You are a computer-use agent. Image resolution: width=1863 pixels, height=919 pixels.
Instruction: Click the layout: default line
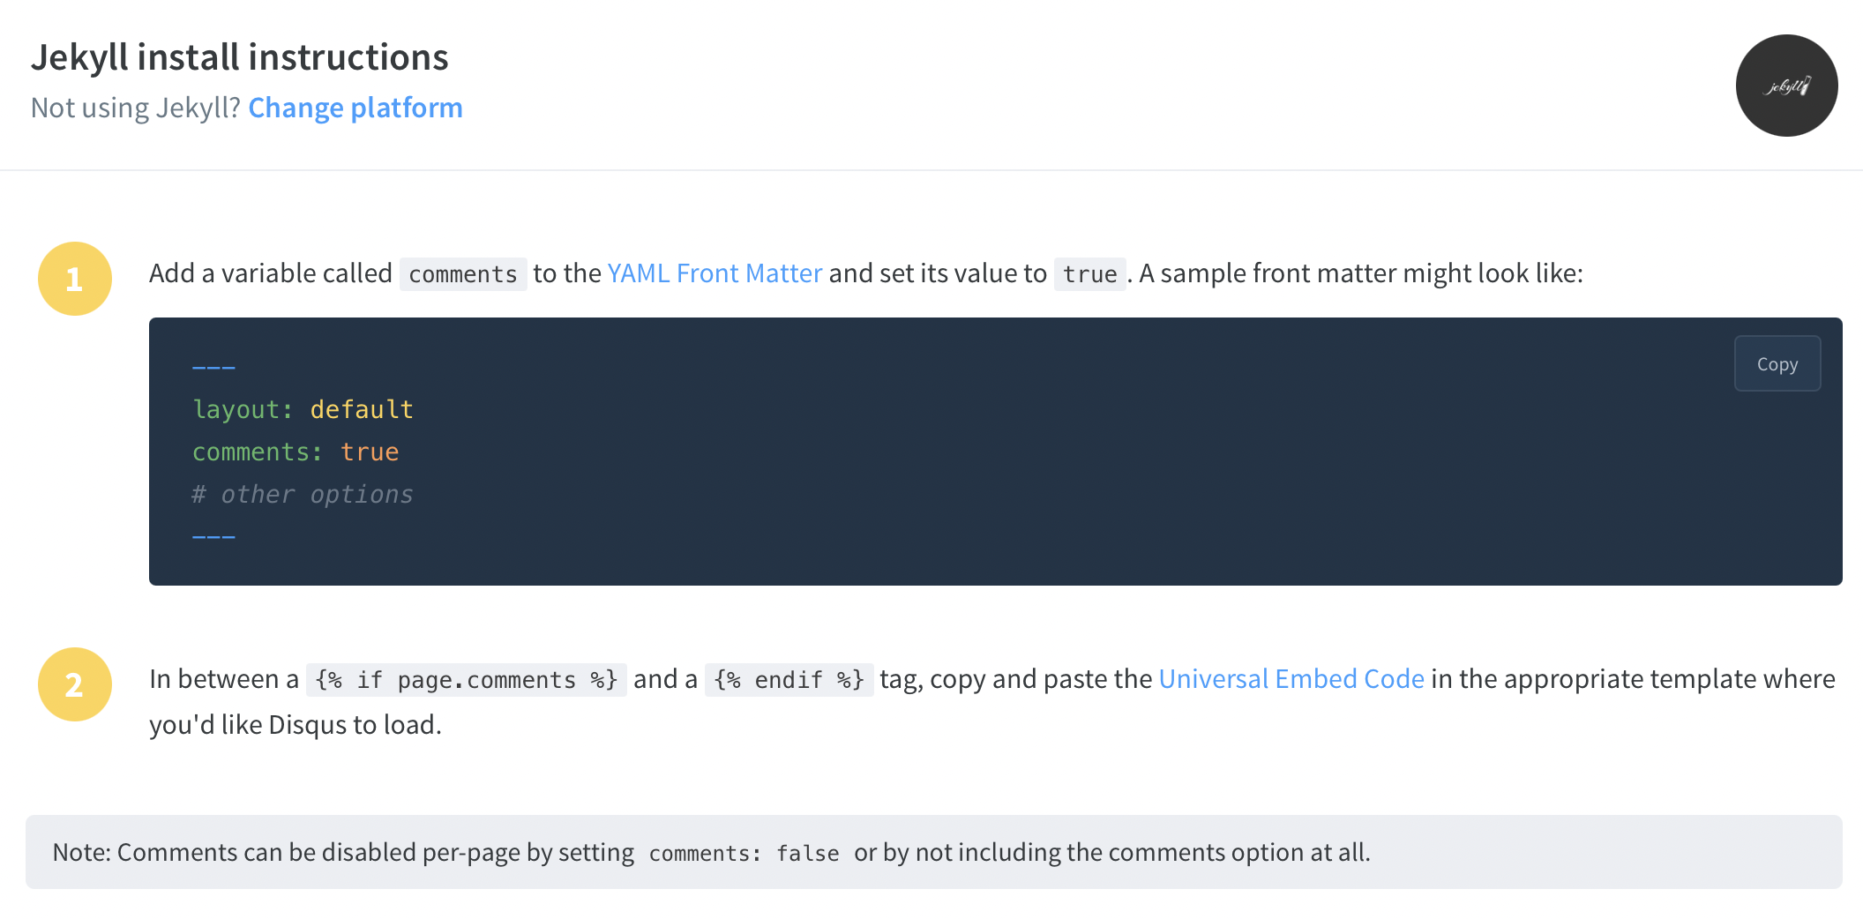pos(303,408)
